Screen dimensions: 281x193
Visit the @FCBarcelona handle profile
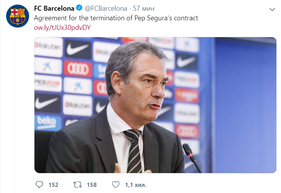106,8
